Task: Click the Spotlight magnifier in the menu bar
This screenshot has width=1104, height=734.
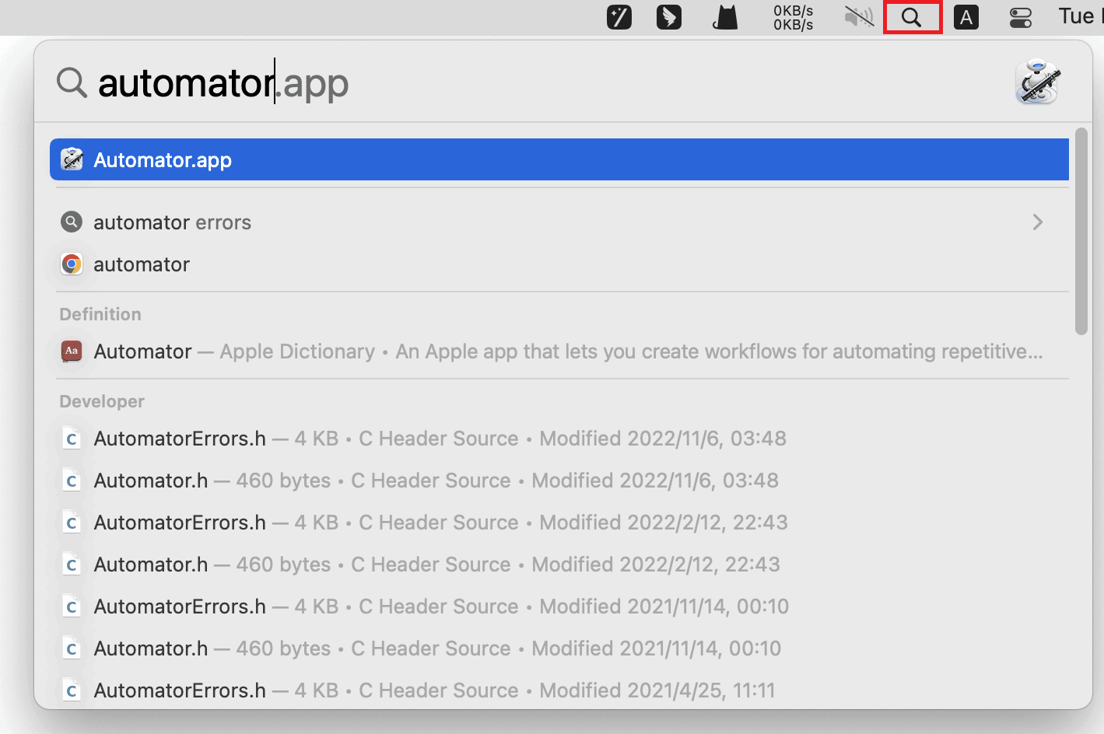Action: [x=912, y=17]
